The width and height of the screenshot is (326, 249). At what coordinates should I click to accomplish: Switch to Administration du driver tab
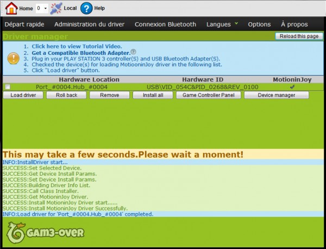coord(89,24)
